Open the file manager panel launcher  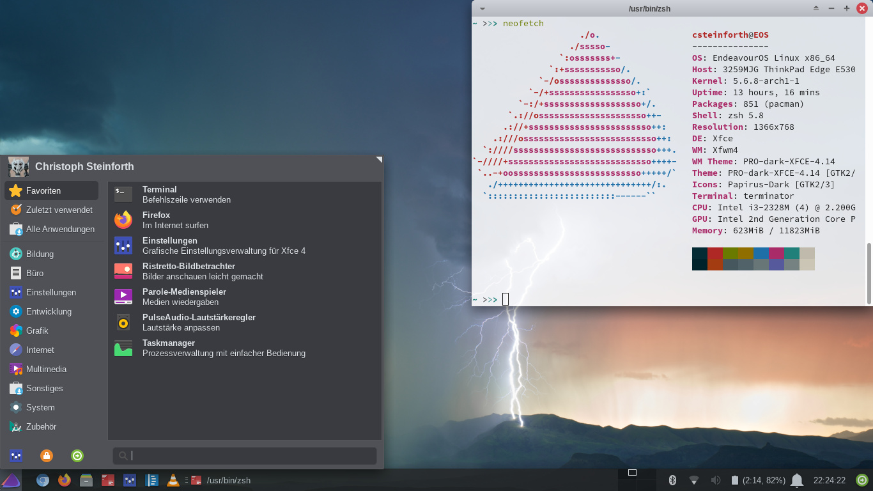[x=86, y=480]
